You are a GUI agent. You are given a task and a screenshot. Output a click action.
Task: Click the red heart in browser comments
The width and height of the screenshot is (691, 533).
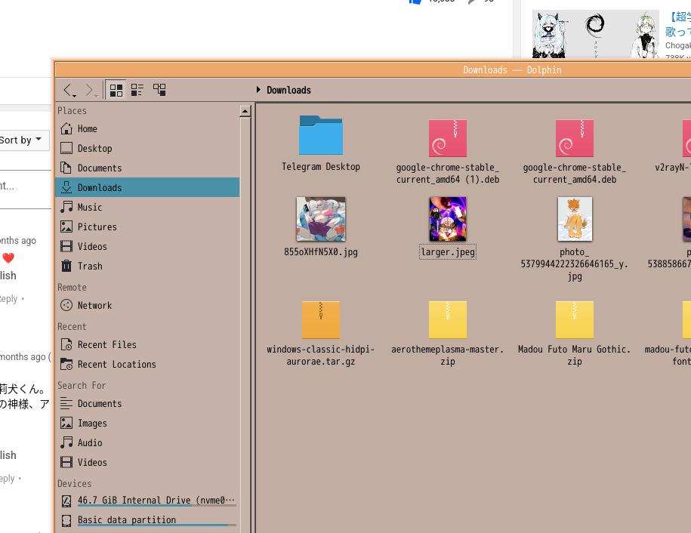8,257
